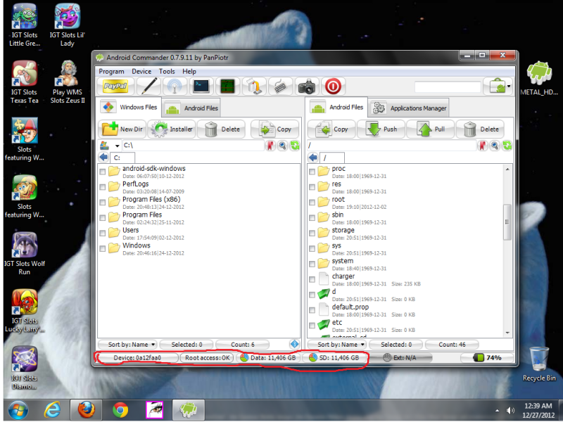Expand the market bag icon dropdown arrow

point(509,86)
